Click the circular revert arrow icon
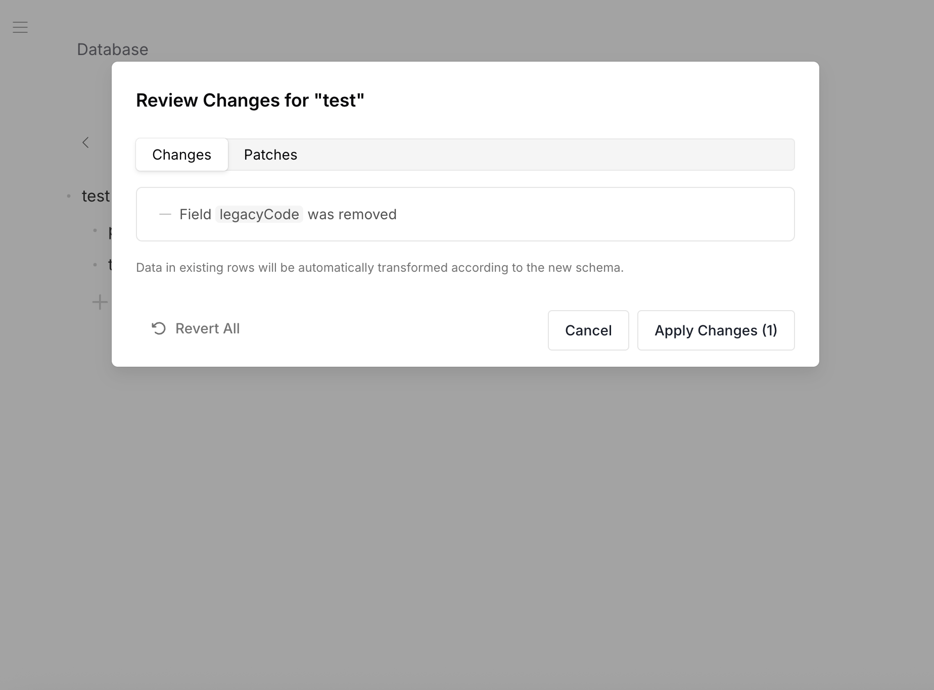Viewport: 934px width, 690px height. [x=159, y=328]
